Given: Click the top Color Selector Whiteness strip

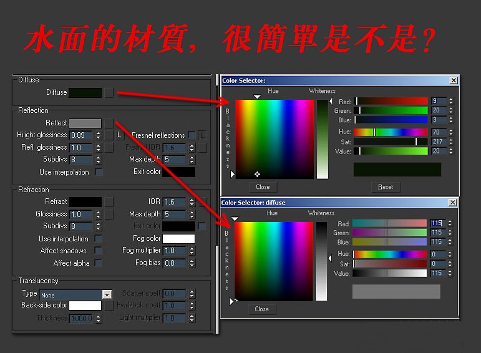Looking at the screenshot, I should [323, 139].
